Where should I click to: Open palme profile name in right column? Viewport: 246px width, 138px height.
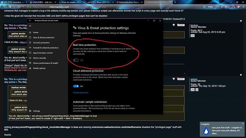point(194,79)
